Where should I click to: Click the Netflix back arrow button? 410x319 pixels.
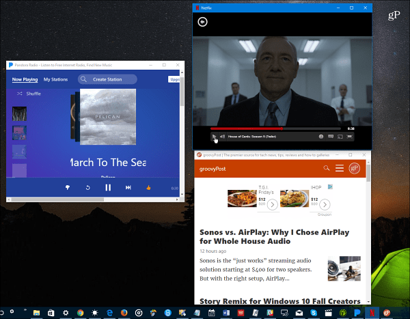pos(202,22)
